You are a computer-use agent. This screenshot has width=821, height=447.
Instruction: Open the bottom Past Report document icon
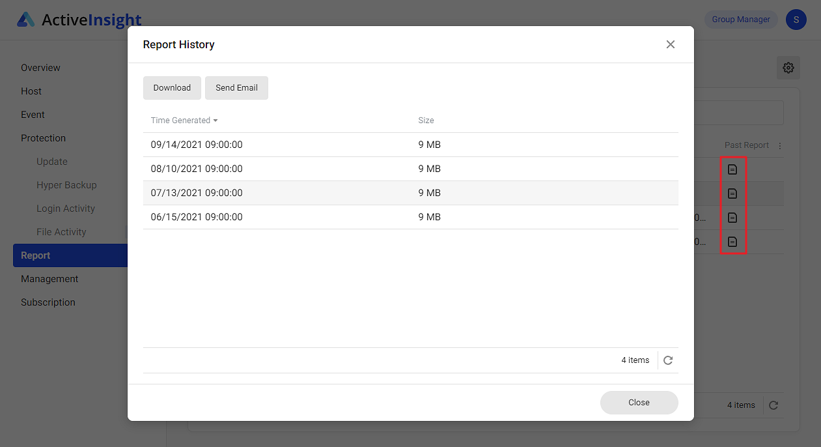(x=733, y=242)
